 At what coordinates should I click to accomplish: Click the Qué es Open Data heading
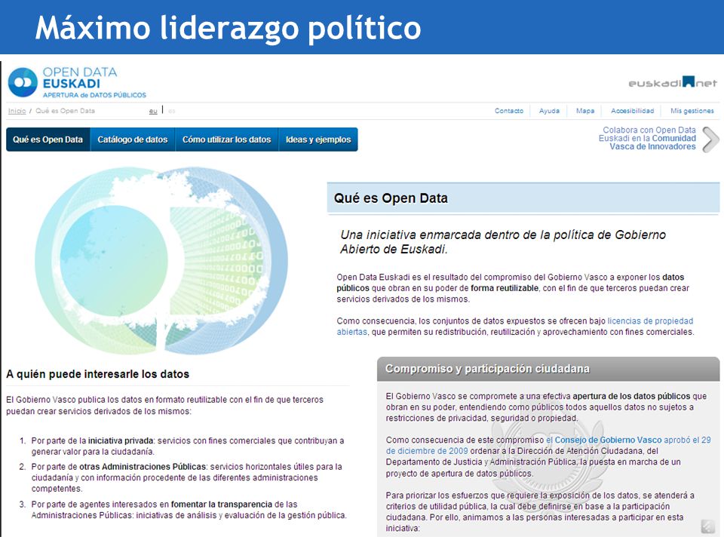point(391,198)
